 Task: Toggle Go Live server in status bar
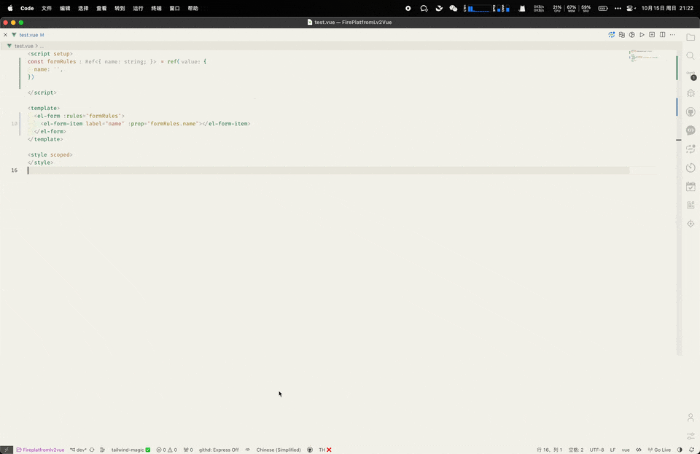pyautogui.click(x=658, y=450)
